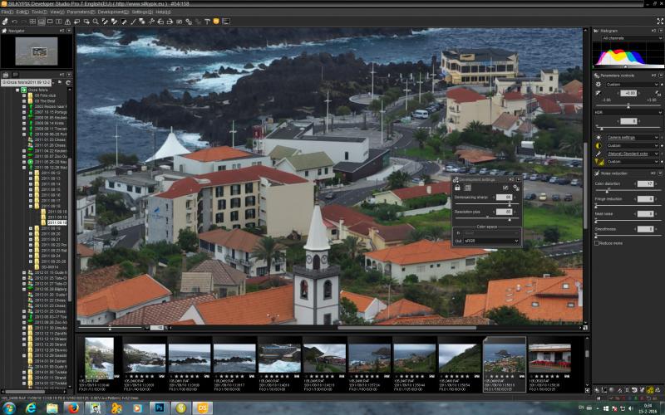
Task: Click the exposure bias slider
Action: coord(628,106)
